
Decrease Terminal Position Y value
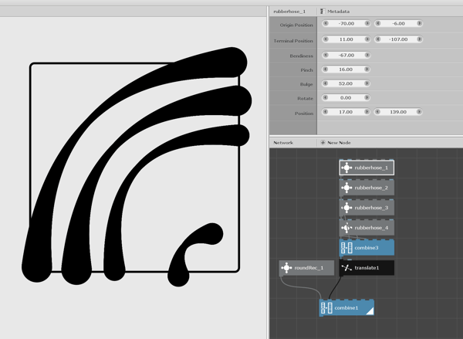(x=378, y=39)
